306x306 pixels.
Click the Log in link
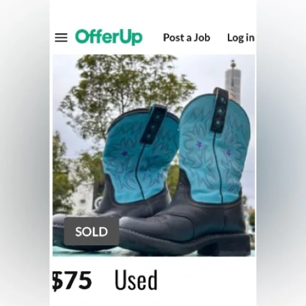[x=241, y=37]
